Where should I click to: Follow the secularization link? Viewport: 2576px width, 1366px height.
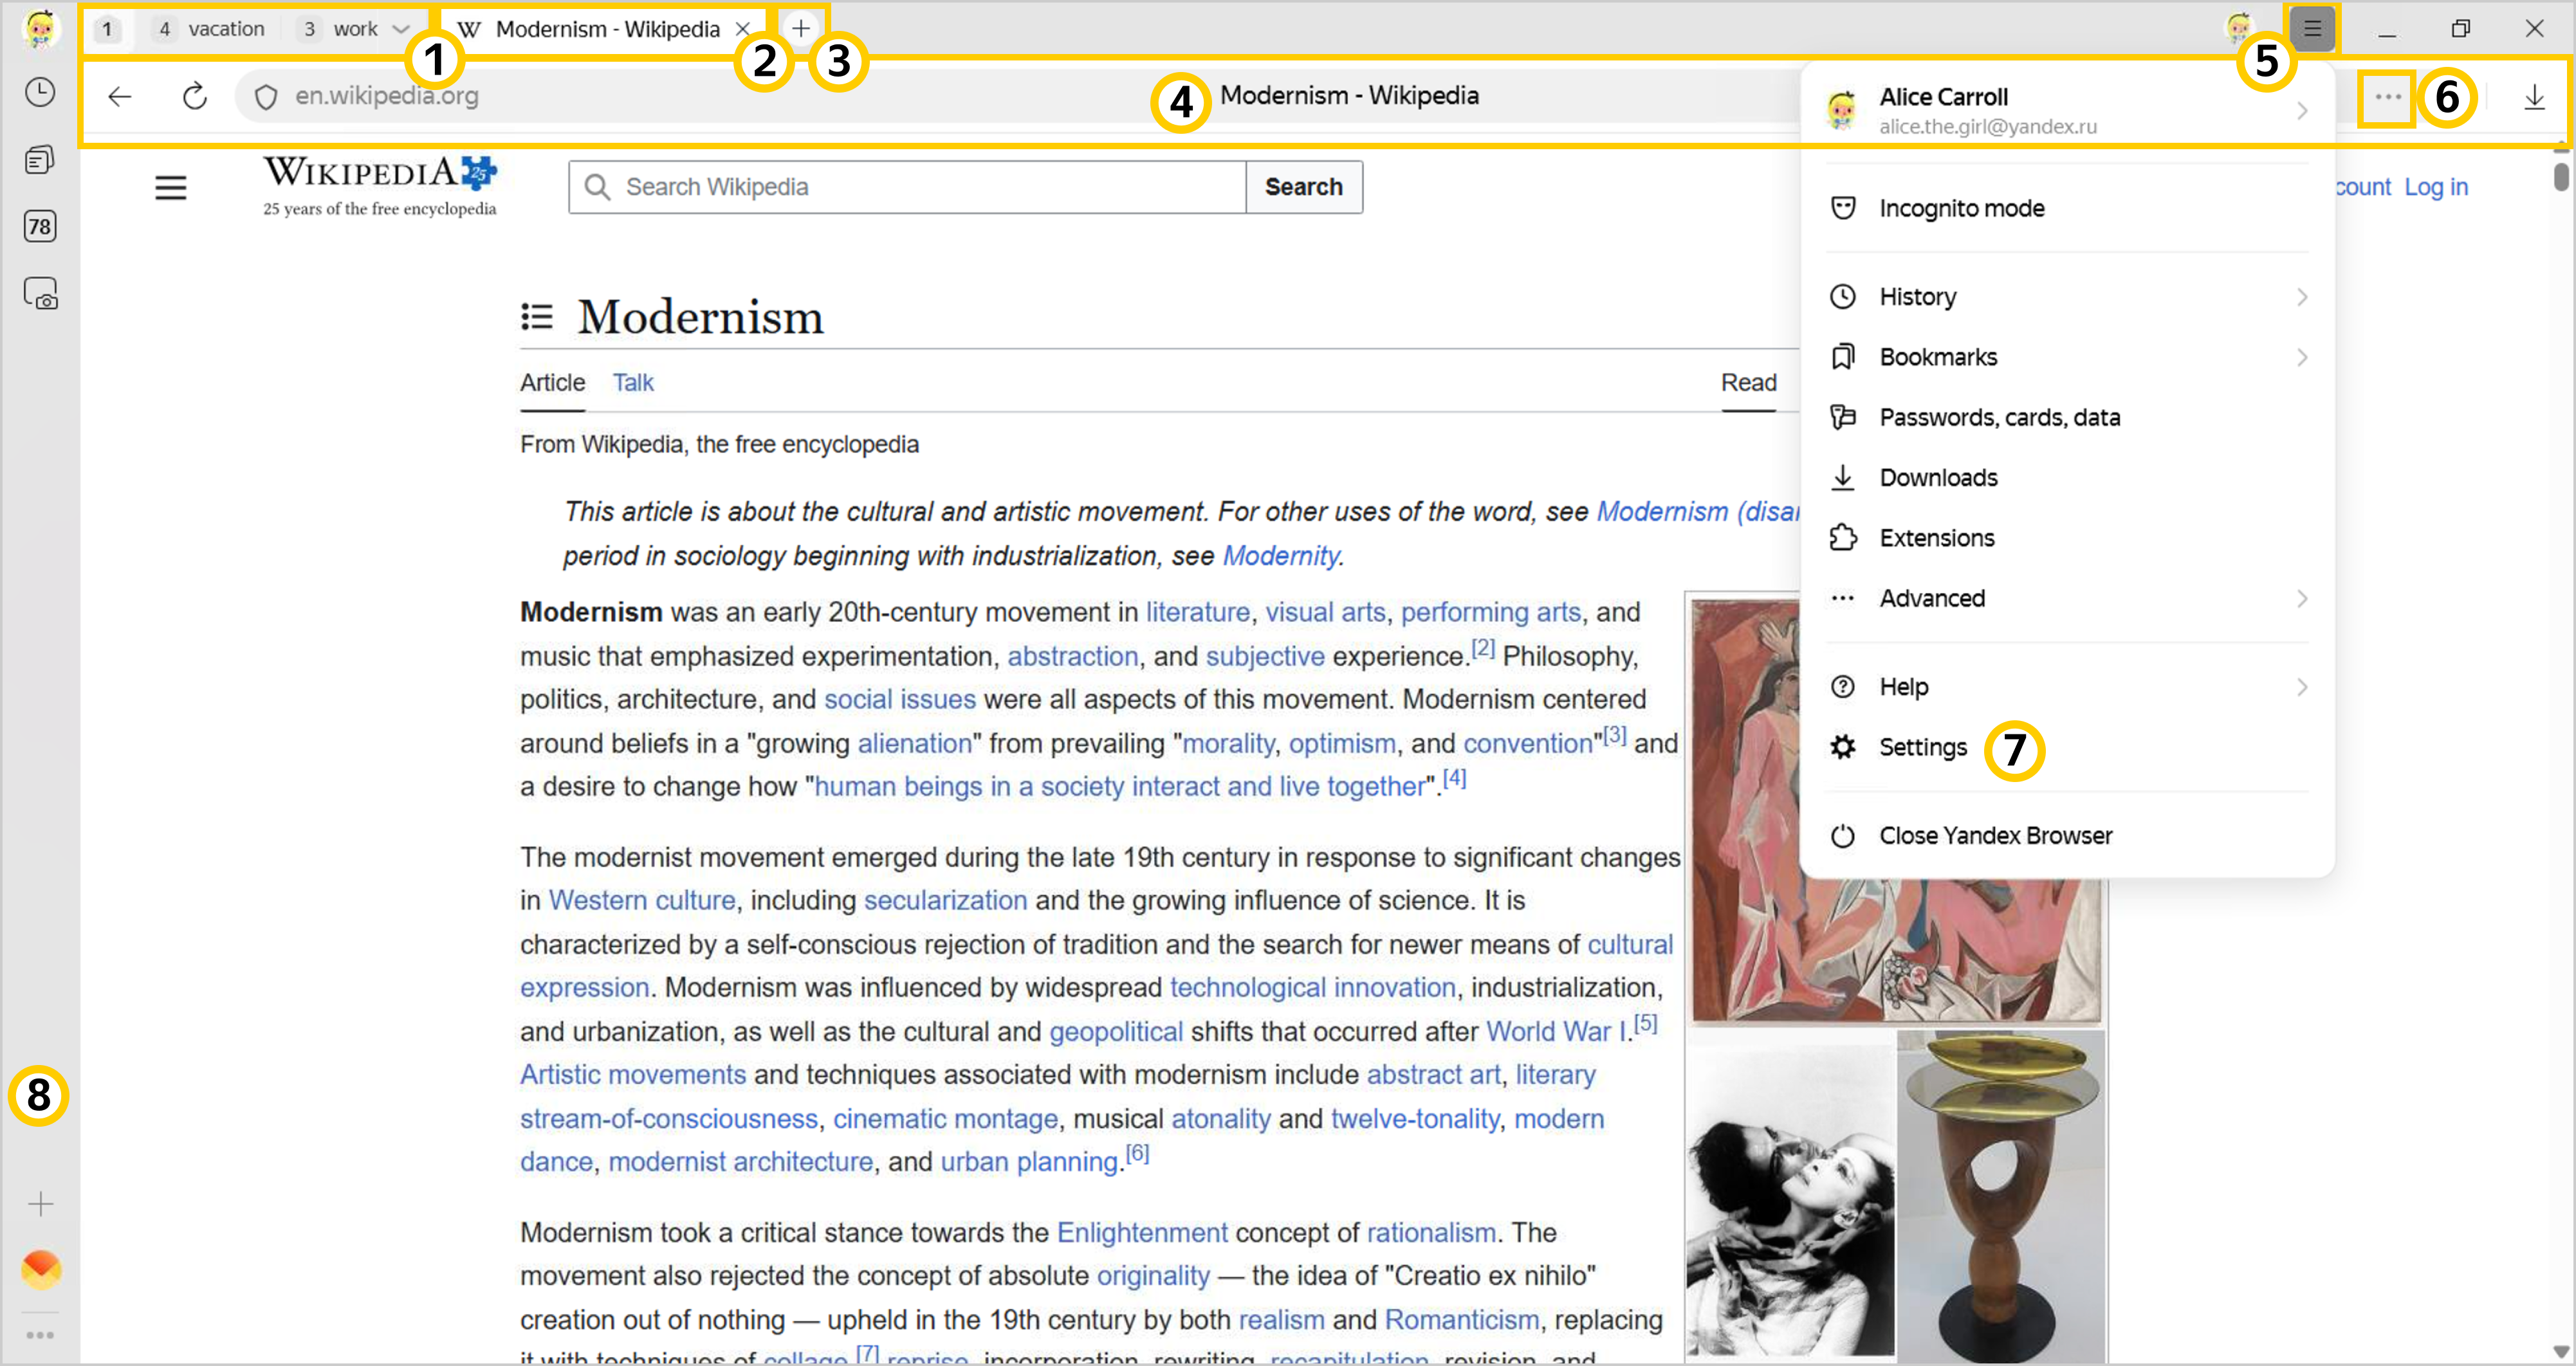[x=945, y=900]
